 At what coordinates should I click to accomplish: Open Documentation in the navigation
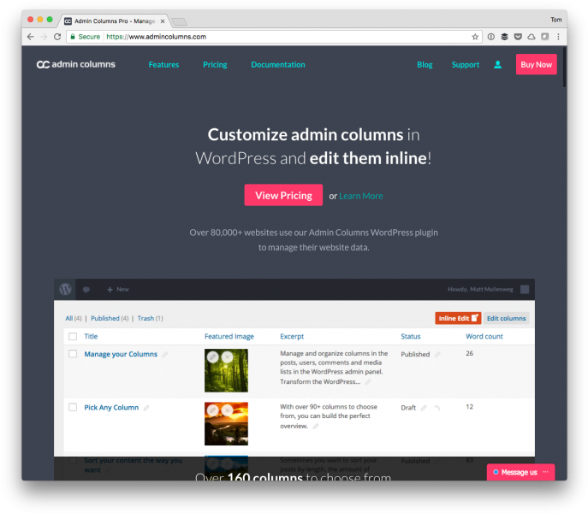click(278, 64)
